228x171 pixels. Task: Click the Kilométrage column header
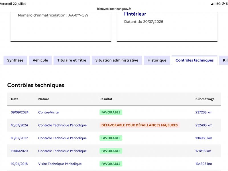tap(205, 99)
